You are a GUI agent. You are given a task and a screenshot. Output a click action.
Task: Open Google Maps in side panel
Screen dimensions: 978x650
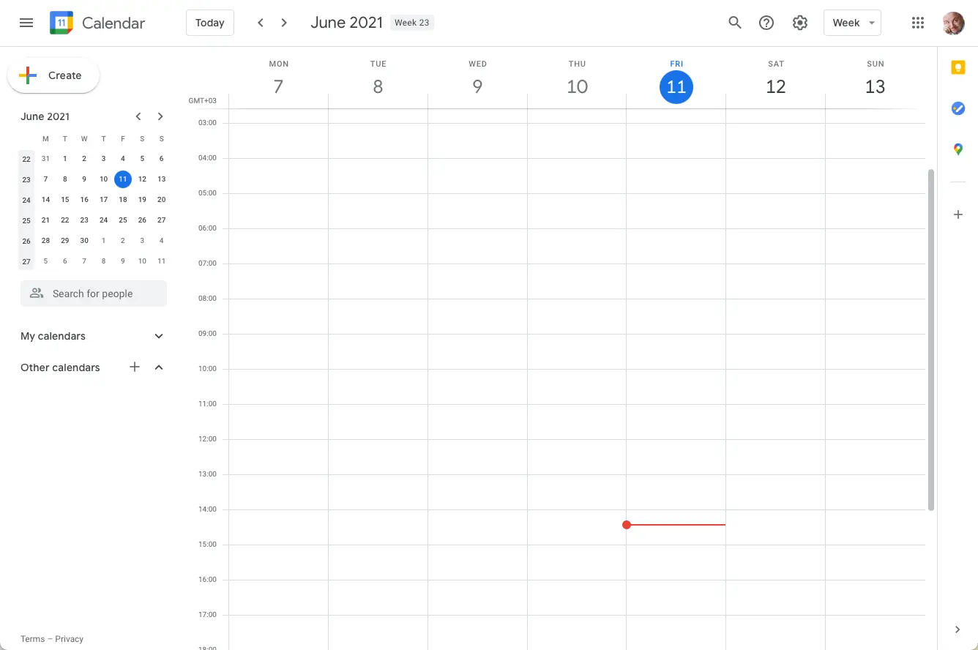tap(958, 149)
